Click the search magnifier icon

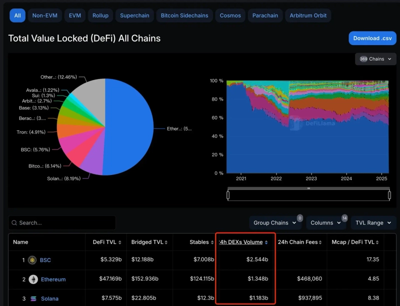pos(13,223)
